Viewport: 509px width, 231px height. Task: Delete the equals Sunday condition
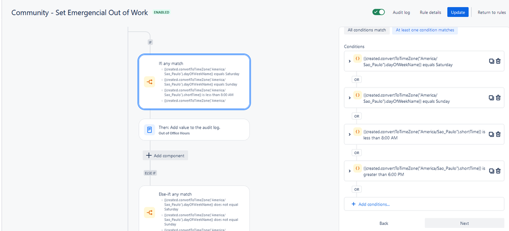[x=498, y=98]
